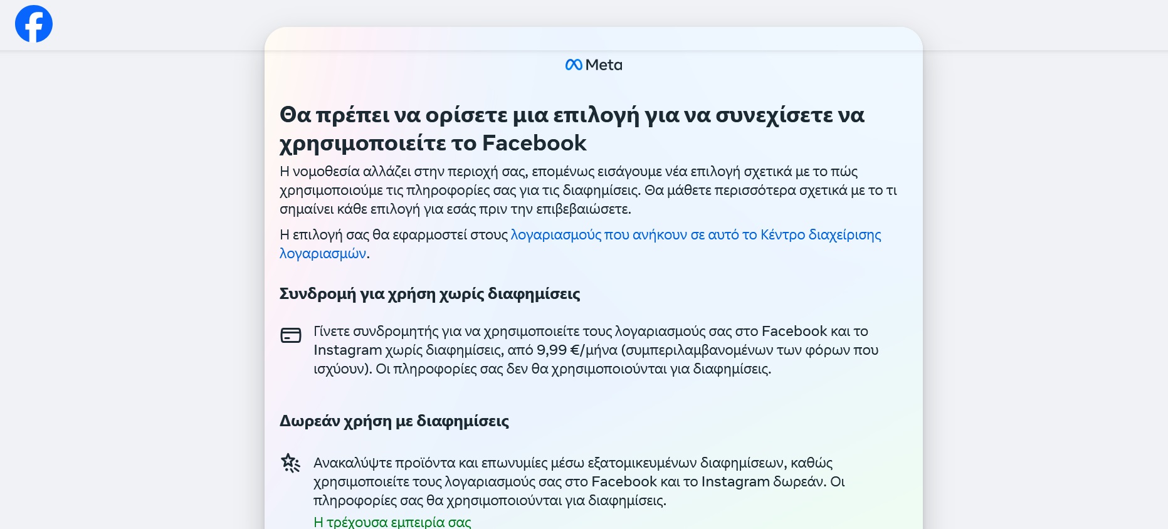The width and height of the screenshot is (1168, 529).
Task: Click the Facebook logo icon
Action: tap(34, 24)
